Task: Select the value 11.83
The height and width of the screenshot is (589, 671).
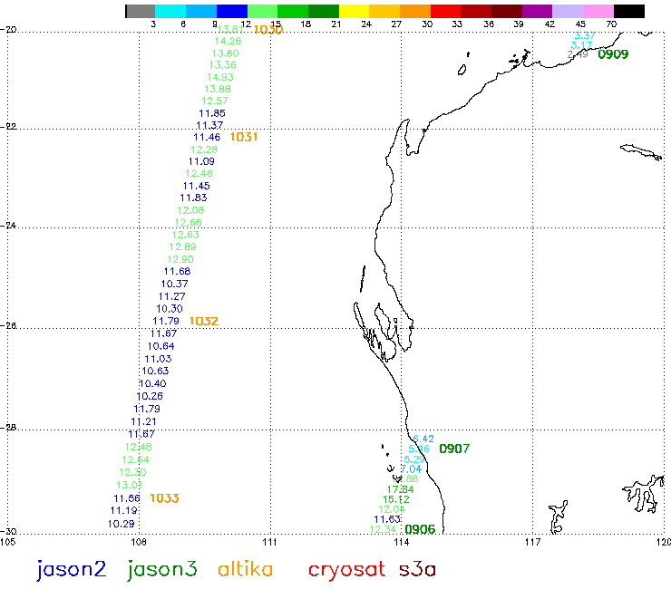Action: (x=193, y=198)
